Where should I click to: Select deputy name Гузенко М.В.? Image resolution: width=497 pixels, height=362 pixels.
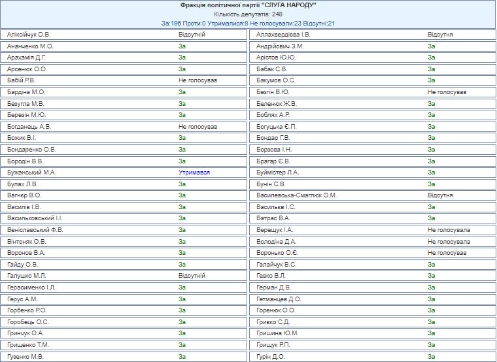26,356
